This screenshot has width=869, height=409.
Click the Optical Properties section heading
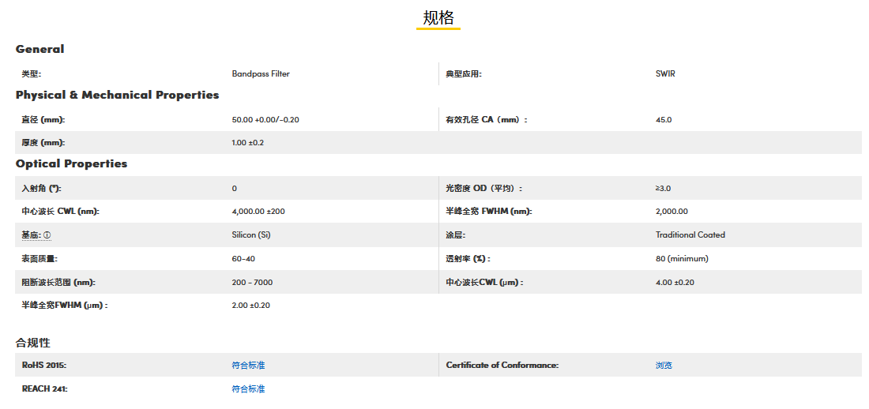(71, 163)
